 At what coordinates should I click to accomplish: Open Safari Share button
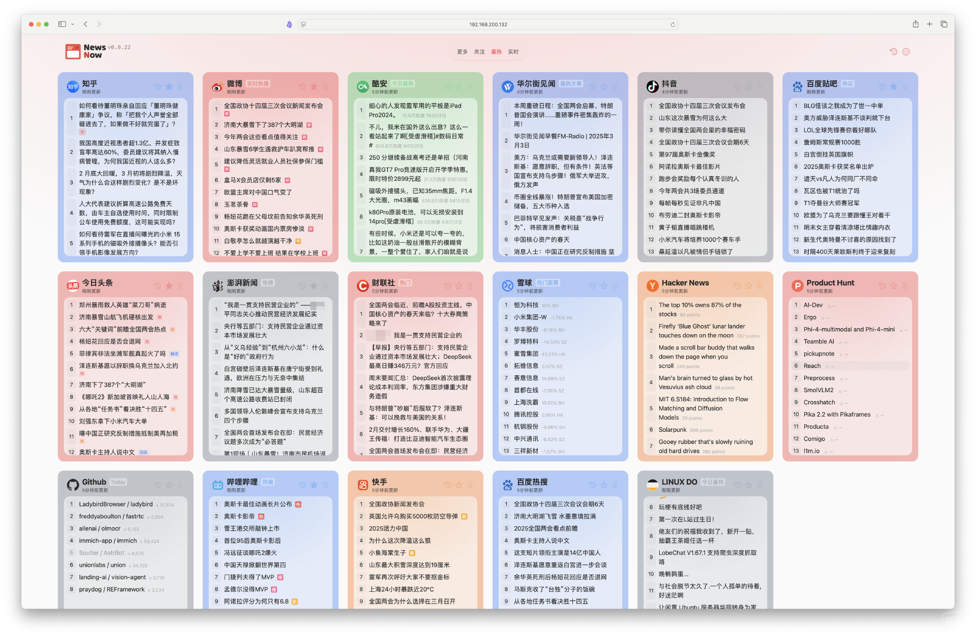click(x=916, y=24)
